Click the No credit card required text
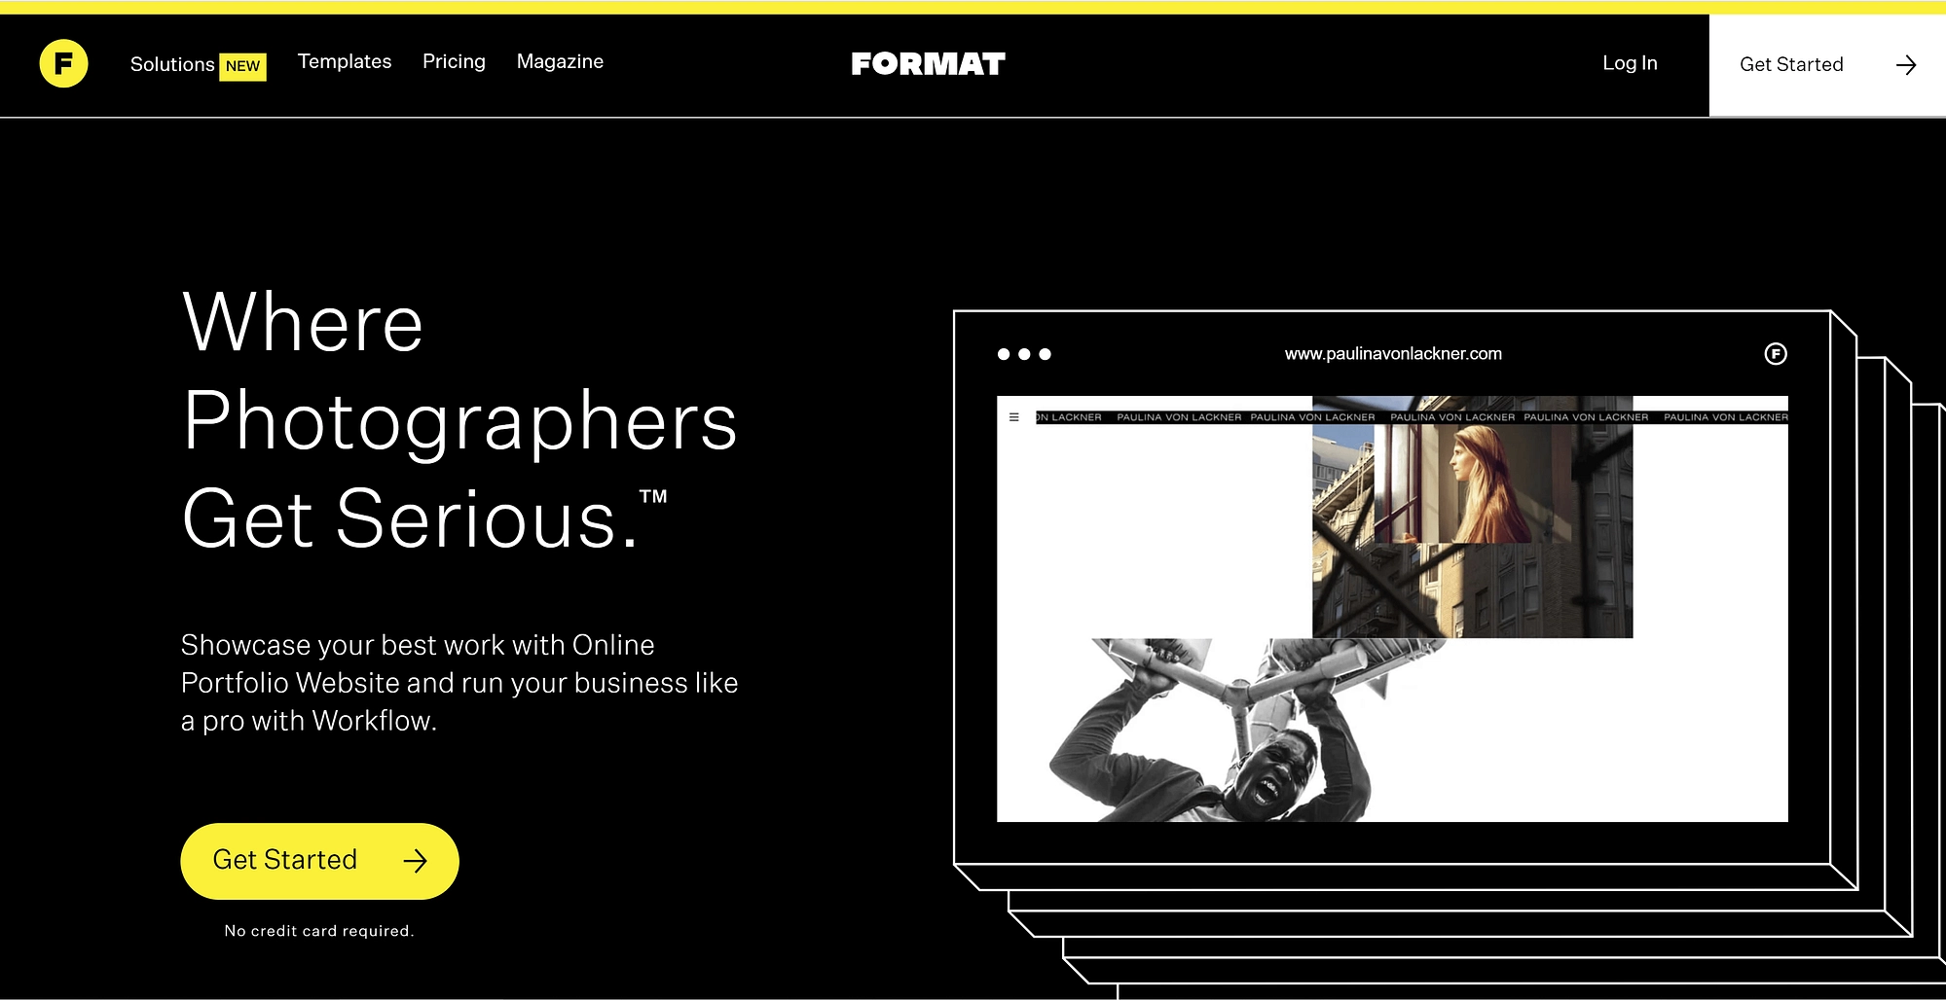This screenshot has height=1000, width=1946. point(319,931)
